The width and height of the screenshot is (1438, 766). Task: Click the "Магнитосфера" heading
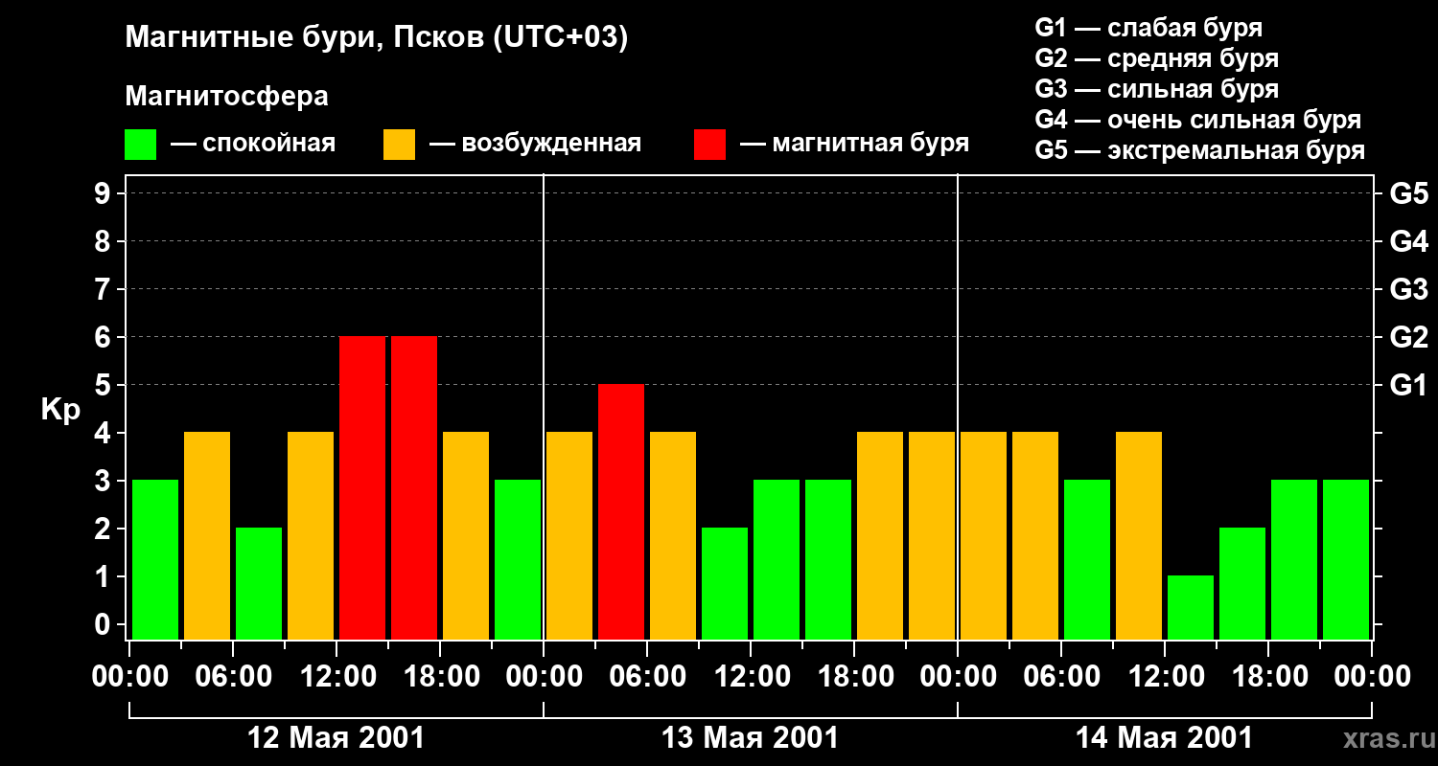tap(226, 97)
